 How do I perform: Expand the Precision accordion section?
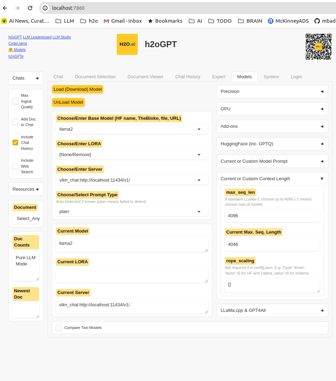click(272, 91)
